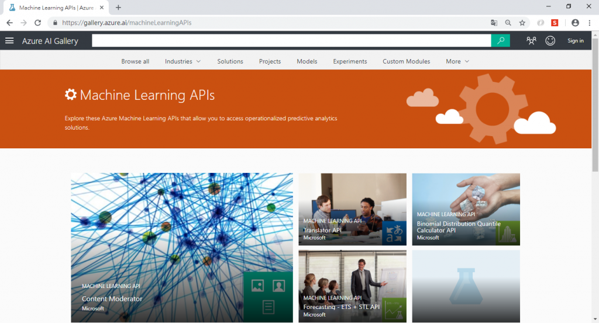The width and height of the screenshot is (599, 323).
Task: Click the gear icon beside page title
Action: (x=71, y=95)
